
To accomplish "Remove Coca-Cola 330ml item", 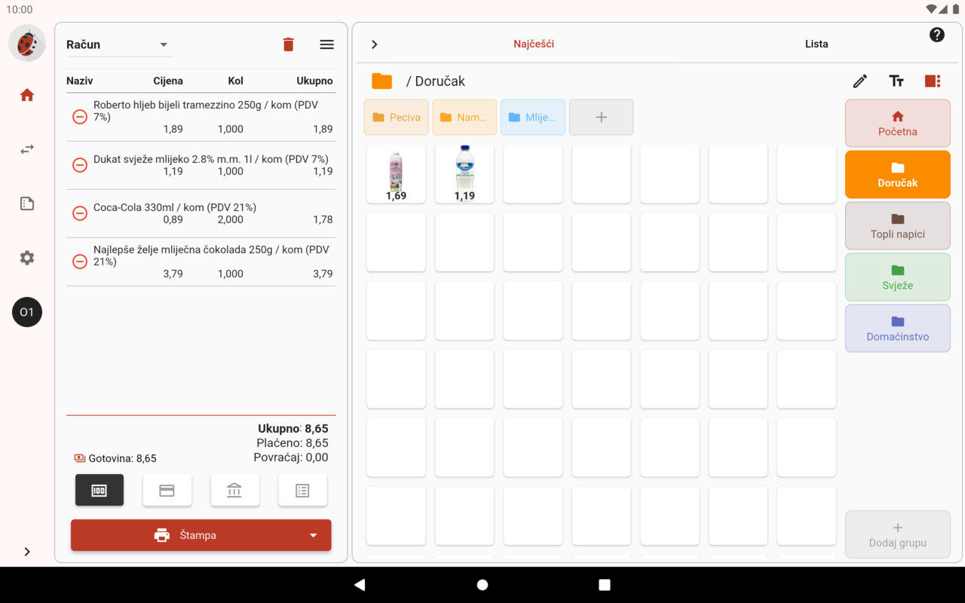I will [79, 213].
